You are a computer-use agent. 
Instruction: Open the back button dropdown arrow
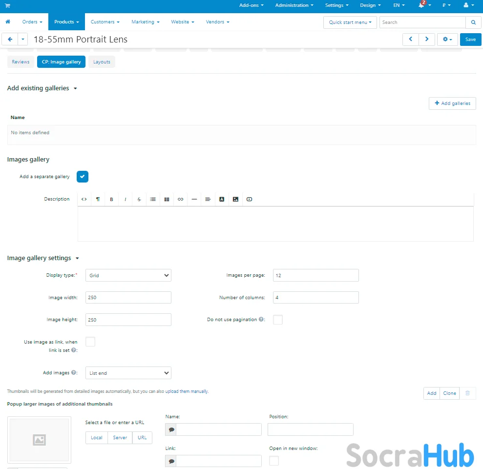click(23, 40)
